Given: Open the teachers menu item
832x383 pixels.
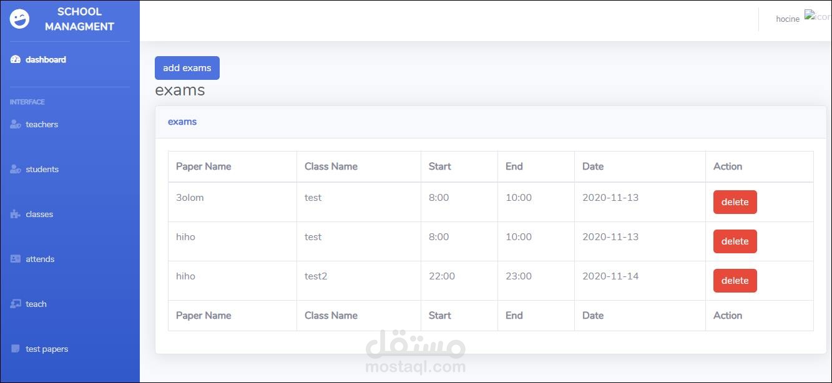Looking at the screenshot, I should coord(42,125).
